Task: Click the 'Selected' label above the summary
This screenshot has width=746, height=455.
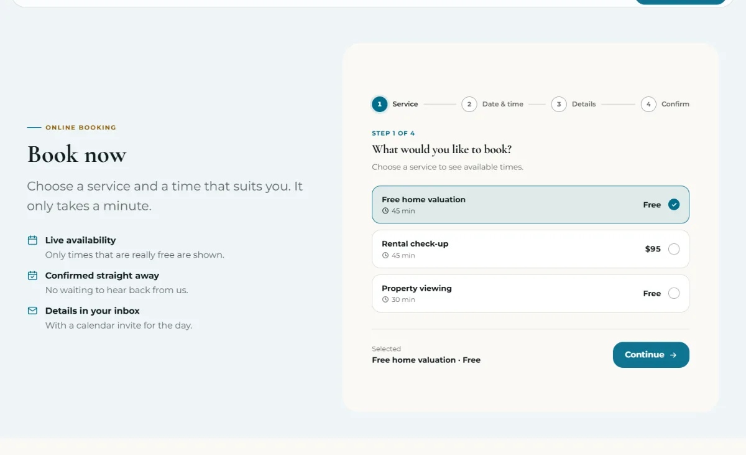Action: [386, 349]
